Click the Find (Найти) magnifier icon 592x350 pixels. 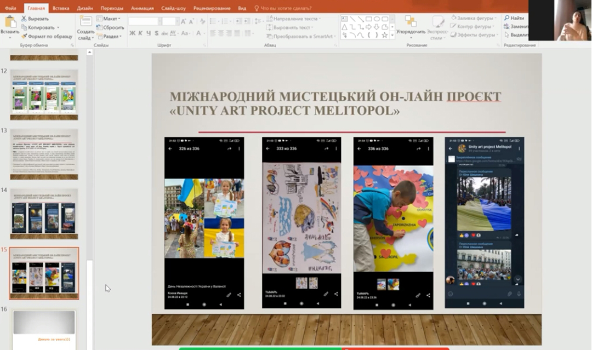(507, 18)
